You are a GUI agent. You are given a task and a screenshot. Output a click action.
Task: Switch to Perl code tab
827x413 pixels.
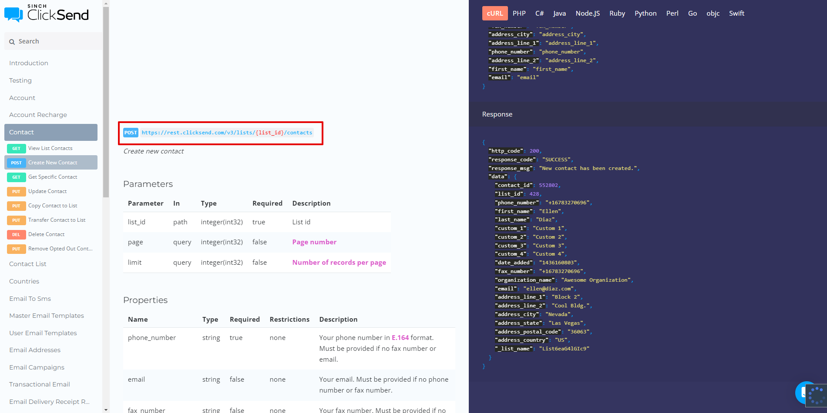[672, 13]
